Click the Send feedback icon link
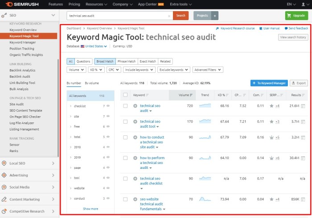 [286, 28]
